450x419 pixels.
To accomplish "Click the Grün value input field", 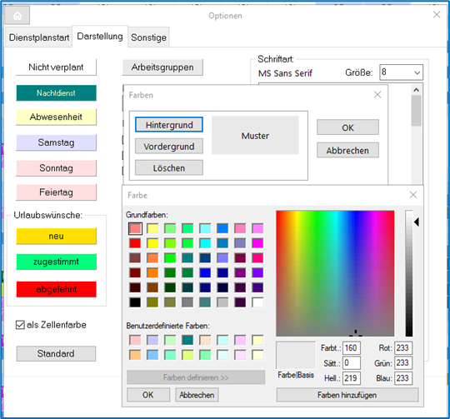I will [x=403, y=363].
